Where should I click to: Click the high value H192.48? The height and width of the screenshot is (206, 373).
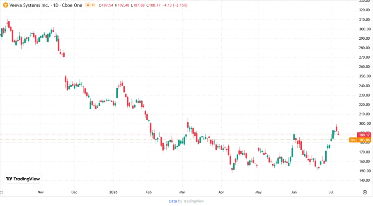tap(122, 5)
